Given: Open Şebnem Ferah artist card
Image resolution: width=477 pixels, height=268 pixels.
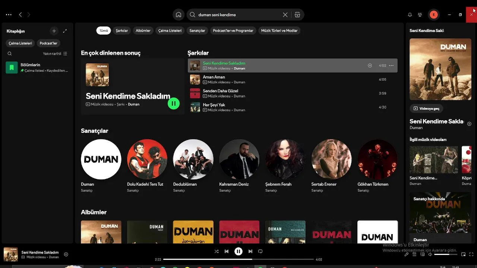Looking at the screenshot, I should 285,166.
